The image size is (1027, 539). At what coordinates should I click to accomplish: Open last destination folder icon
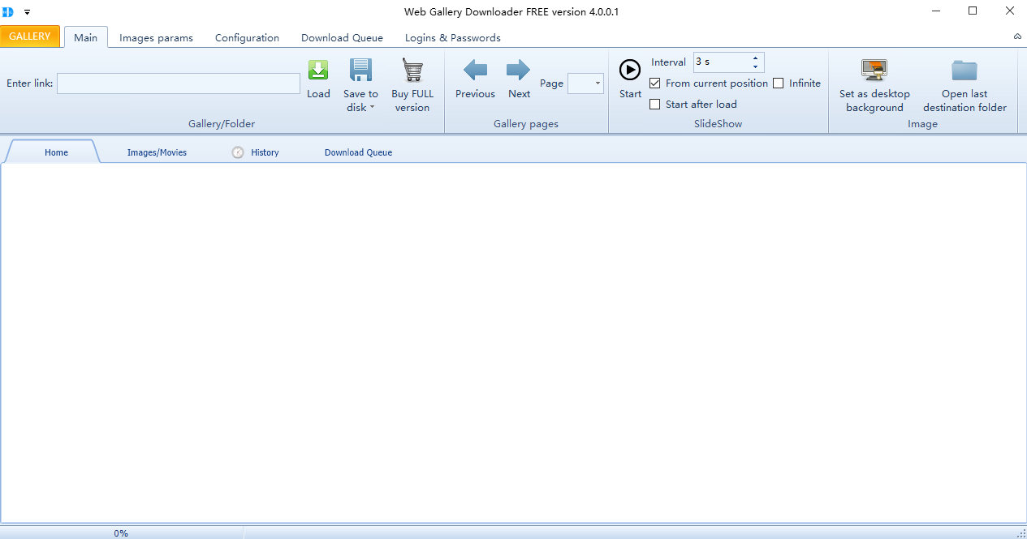pos(964,70)
